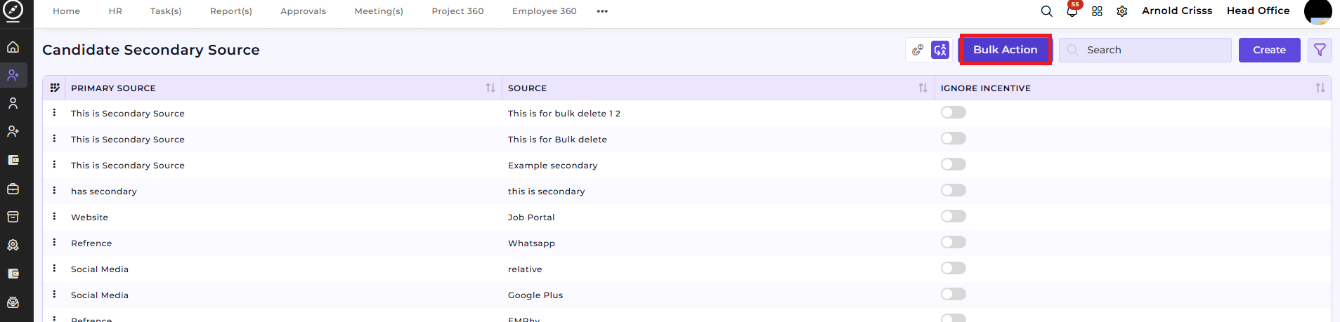Viewport: 1340px width, 322px height.
Task: Open row menu for 'has secondary' row
Action: tap(54, 190)
